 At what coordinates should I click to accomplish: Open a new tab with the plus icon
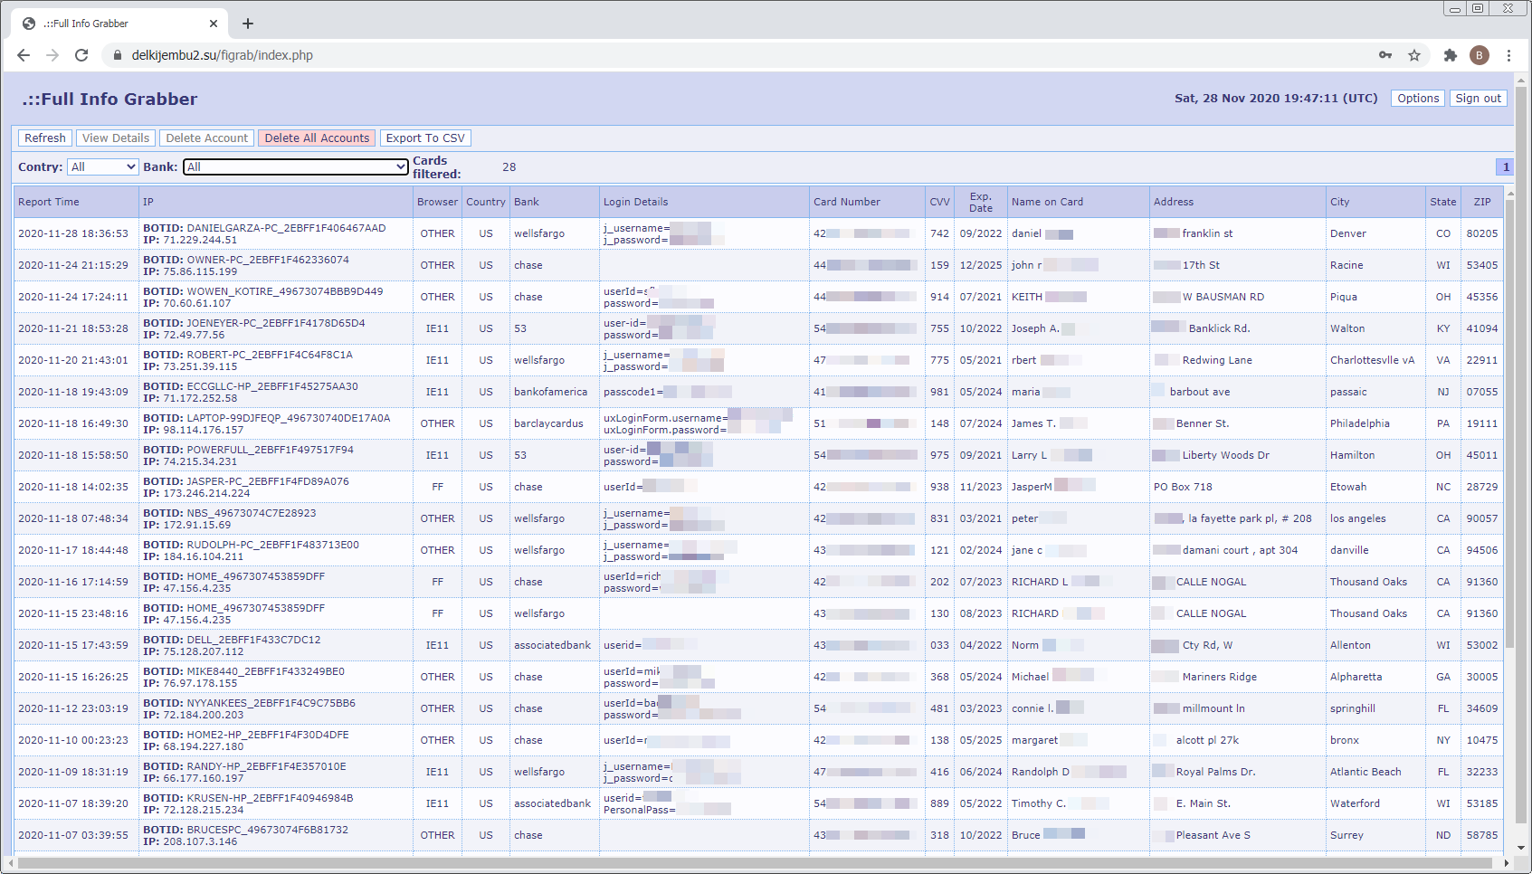click(x=248, y=24)
